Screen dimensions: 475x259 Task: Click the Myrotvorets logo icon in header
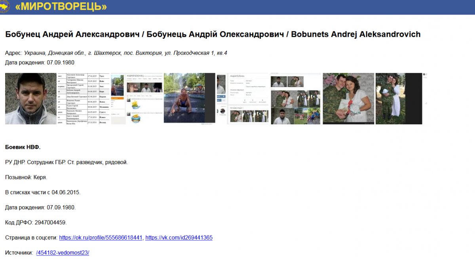tap(4, 6)
